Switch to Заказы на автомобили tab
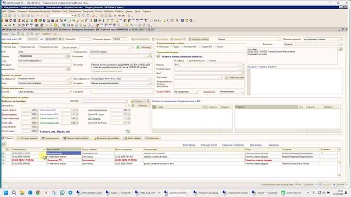 tap(76, 138)
